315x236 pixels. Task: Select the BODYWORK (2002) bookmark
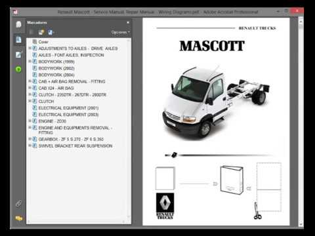[x=56, y=68]
